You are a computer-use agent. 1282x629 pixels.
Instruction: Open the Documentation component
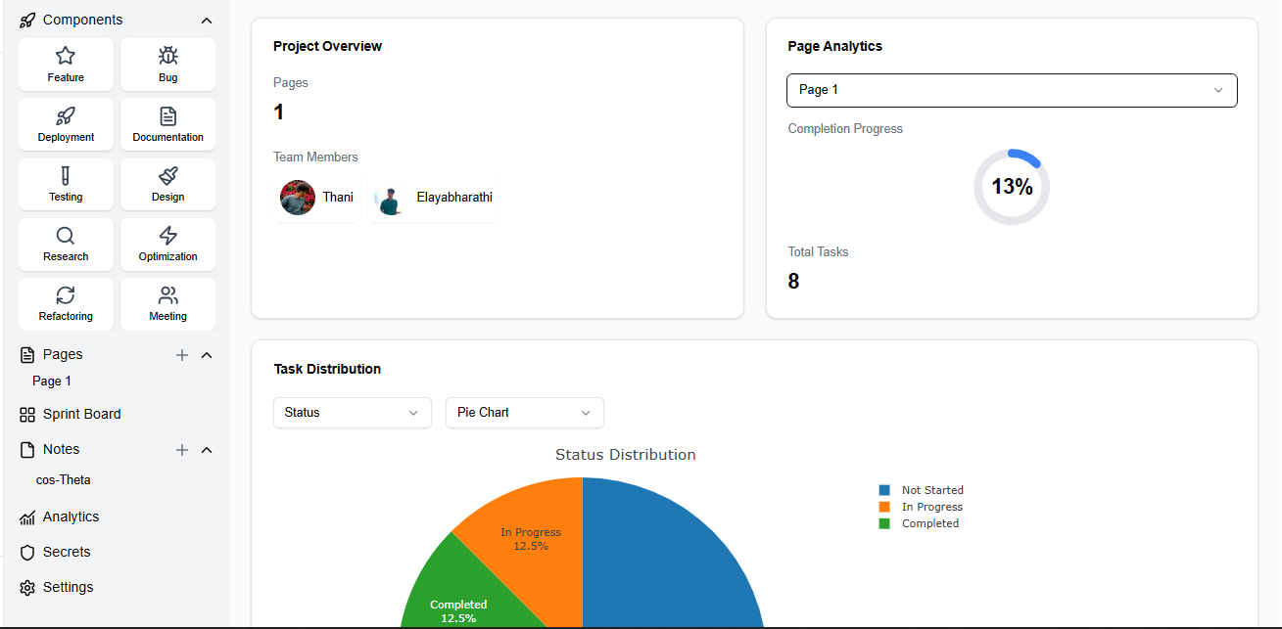(167, 116)
